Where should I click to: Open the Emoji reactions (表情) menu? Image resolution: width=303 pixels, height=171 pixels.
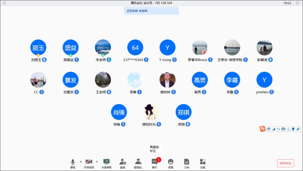click(x=170, y=163)
